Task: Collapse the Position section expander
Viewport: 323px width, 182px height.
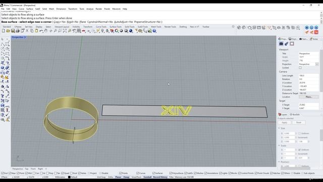Action: tap(279, 162)
